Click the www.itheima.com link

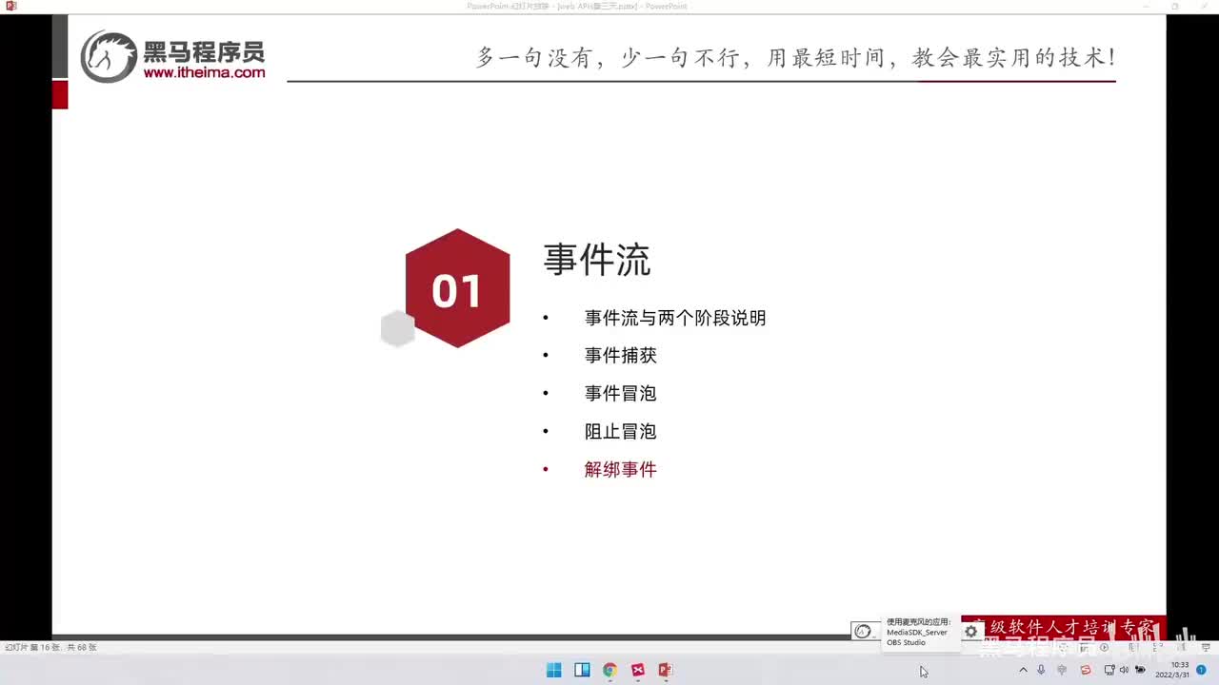(204, 72)
